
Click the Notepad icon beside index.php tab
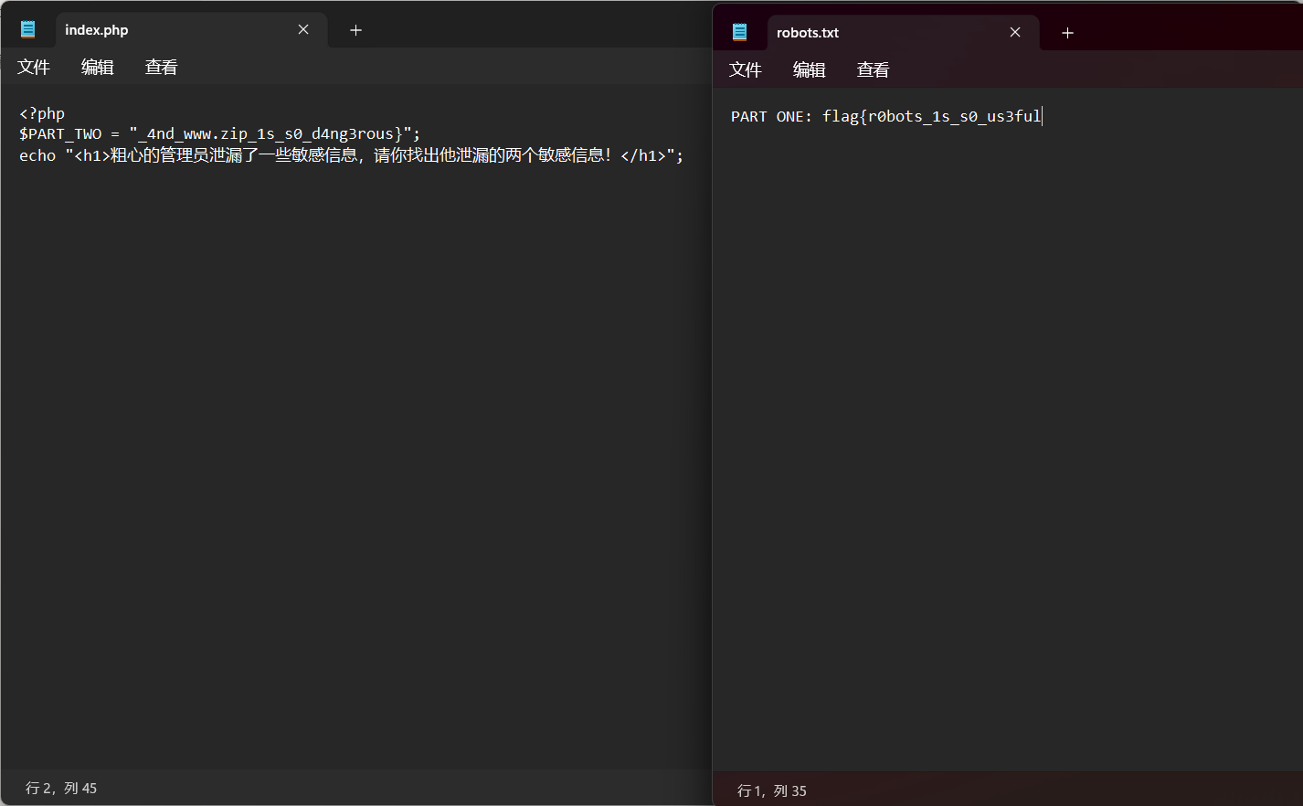click(x=28, y=29)
